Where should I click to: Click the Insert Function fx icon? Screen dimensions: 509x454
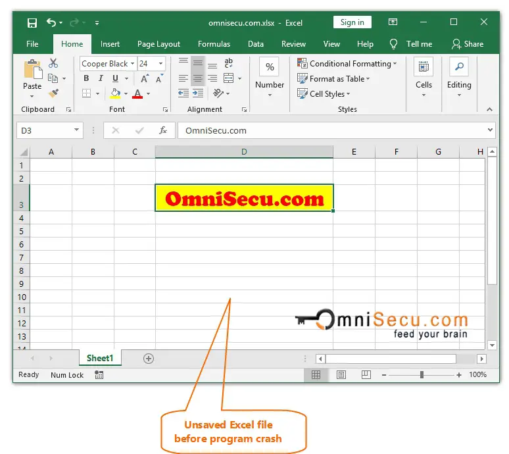coord(163,130)
